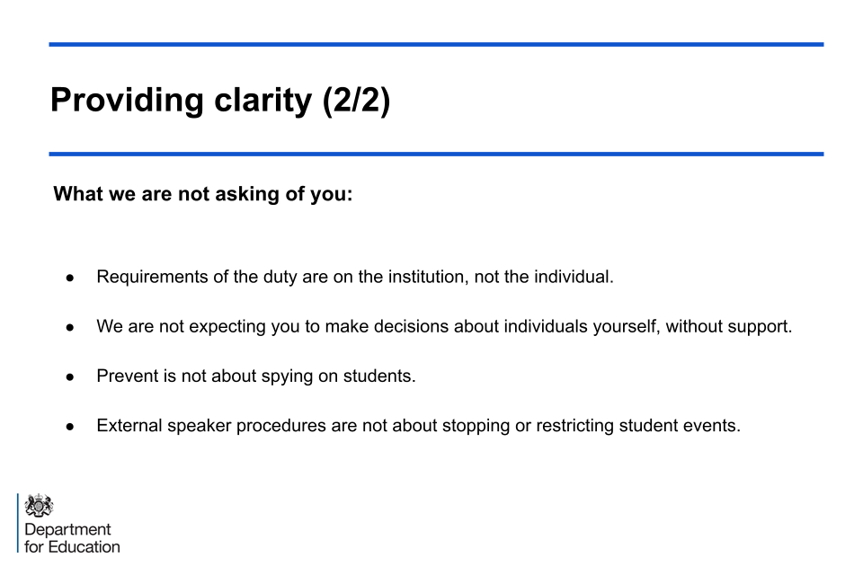Click the bullet dot before "Prevent is not"
Image resolution: width=863 pixels, height=575 pixels.
(x=70, y=376)
